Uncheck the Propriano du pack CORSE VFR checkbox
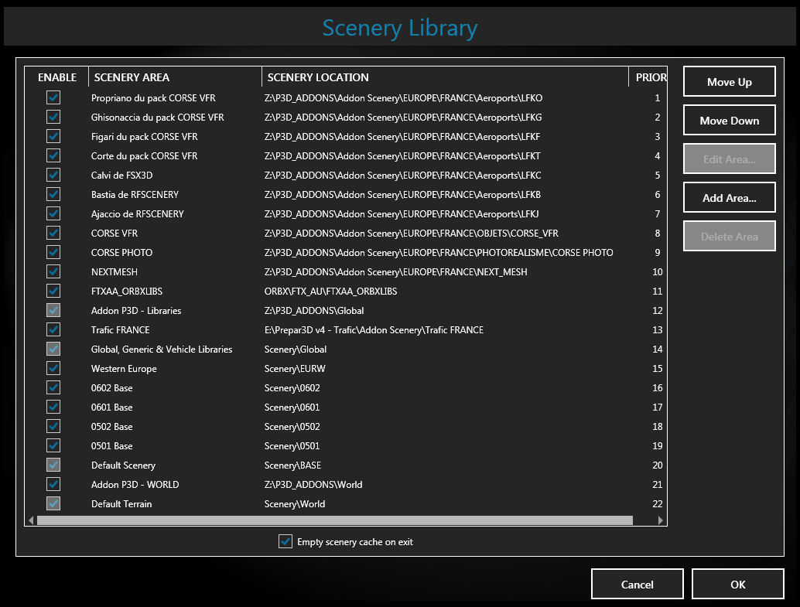 [53, 97]
